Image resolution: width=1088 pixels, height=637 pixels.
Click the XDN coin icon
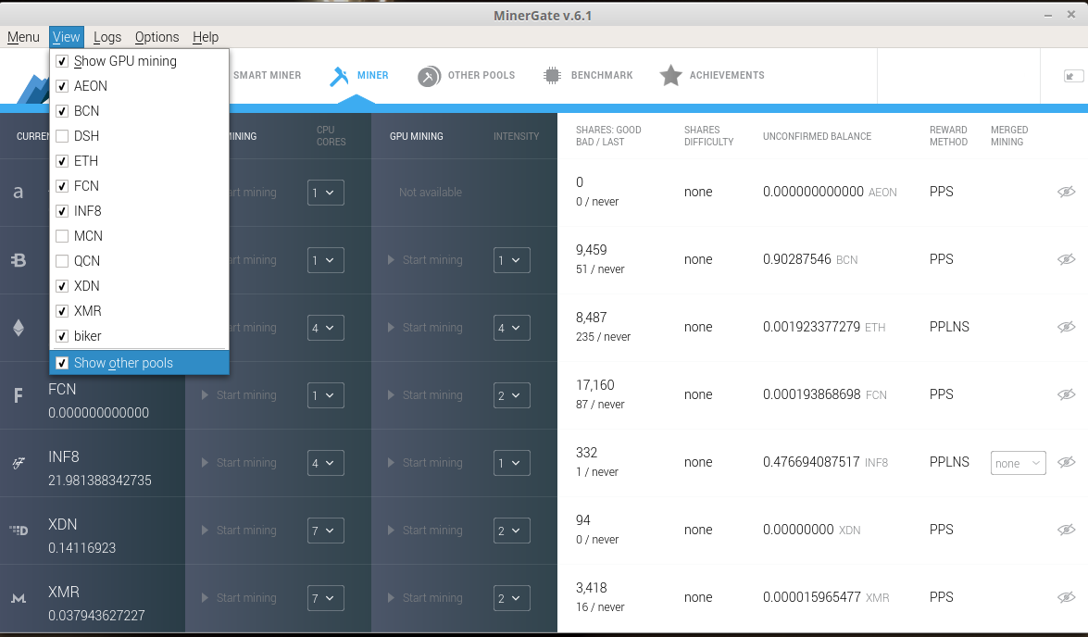(19, 531)
